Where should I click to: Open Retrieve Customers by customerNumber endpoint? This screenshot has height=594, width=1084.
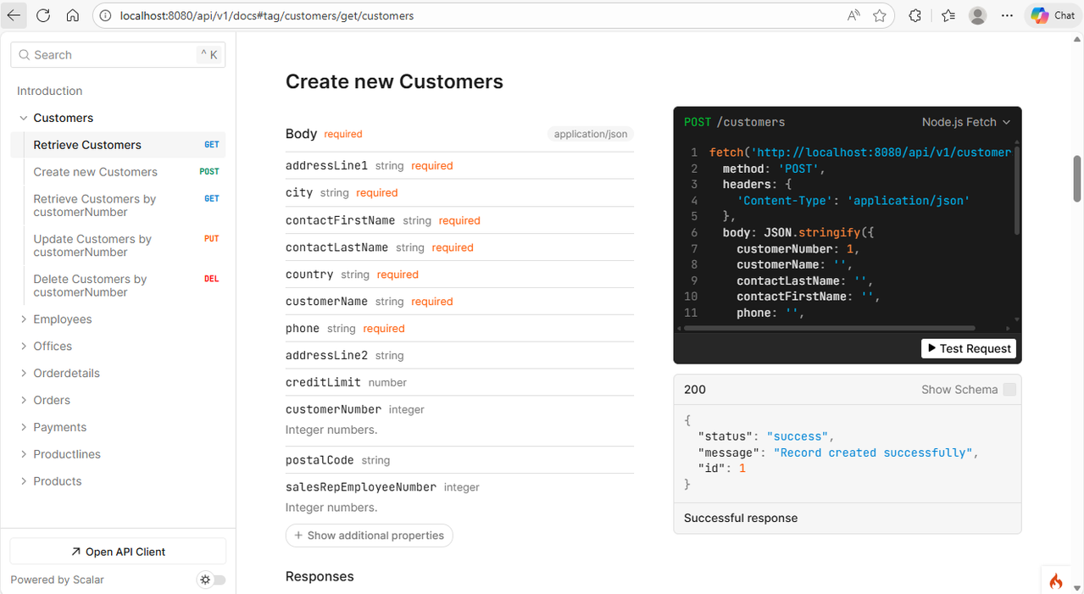coord(118,205)
